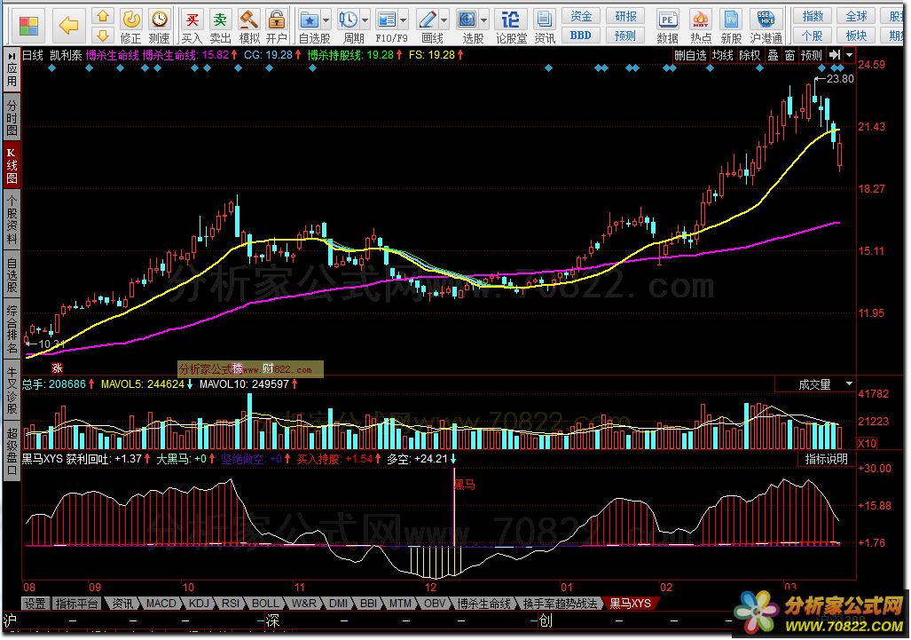This screenshot has width=911, height=640.
Task: Expand the F10/F9 dropdown arrow
Action: [x=404, y=21]
